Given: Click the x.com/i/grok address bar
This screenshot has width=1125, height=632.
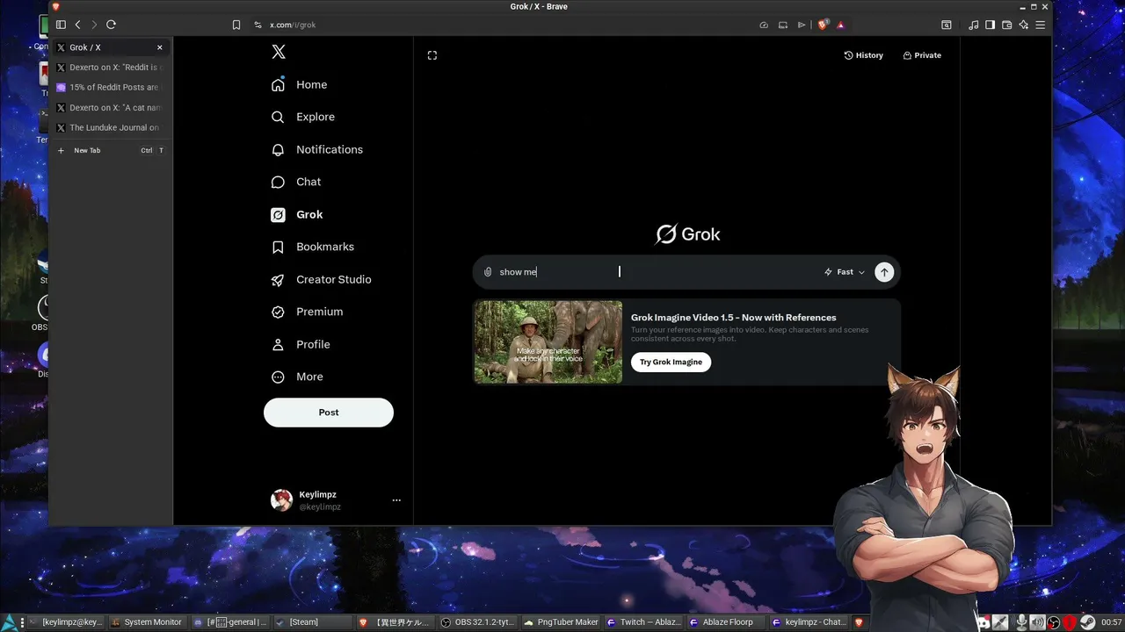Looking at the screenshot, I should point(293,25).
